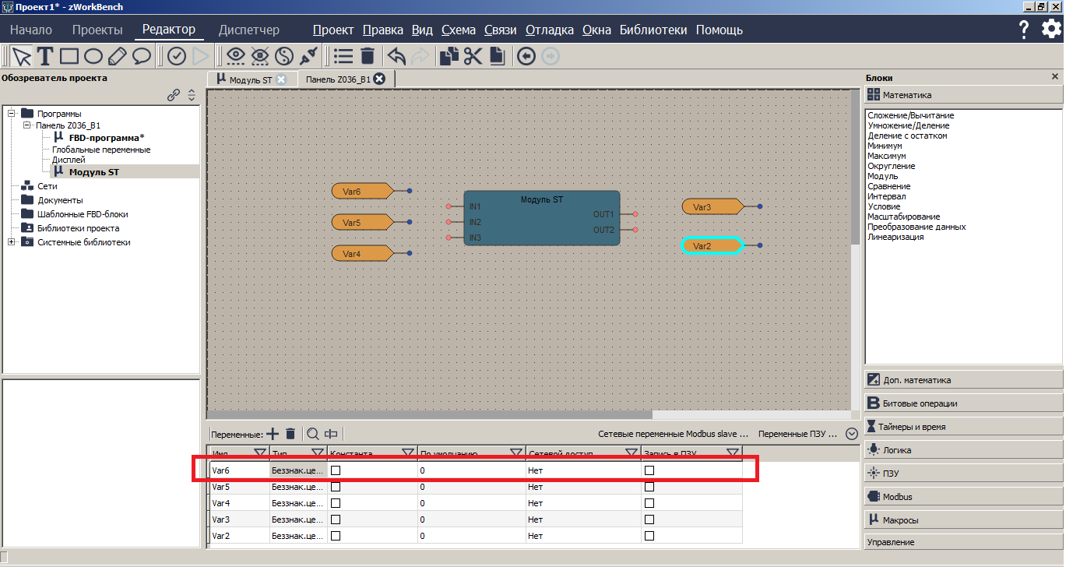The height and width of the screenshot is (567, 1066).
Task: Click the magnifier search icon near Переменные
Action: (x=311, y=433)
